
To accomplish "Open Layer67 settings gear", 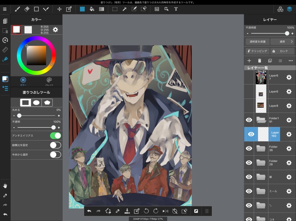I will (x=289, y=77).
